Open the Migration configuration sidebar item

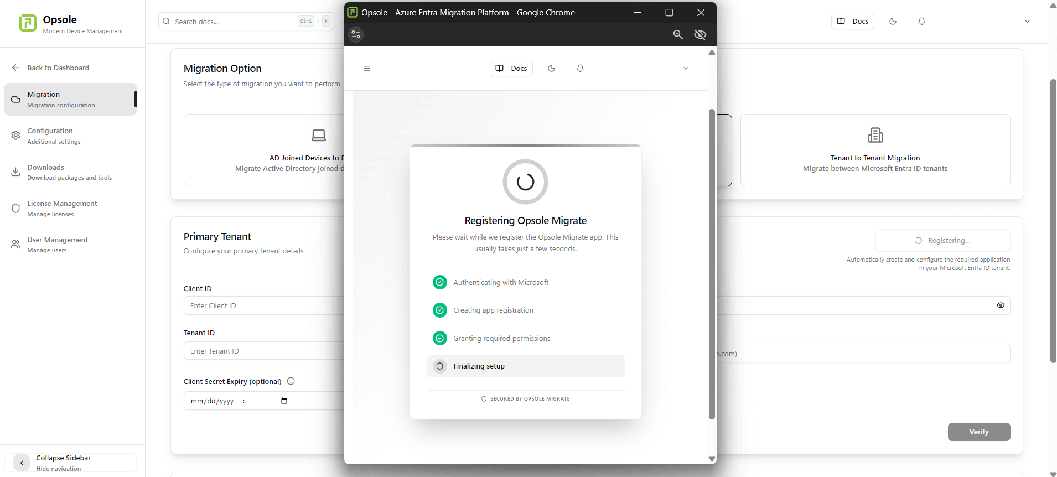tap(70, 100)
